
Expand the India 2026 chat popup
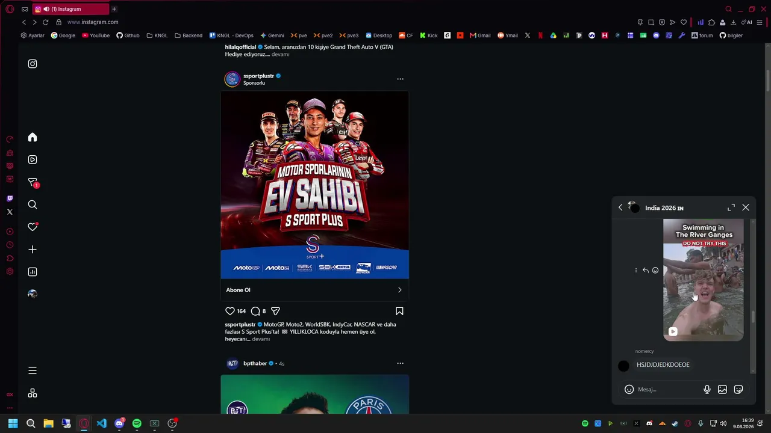tap(731, 207)
